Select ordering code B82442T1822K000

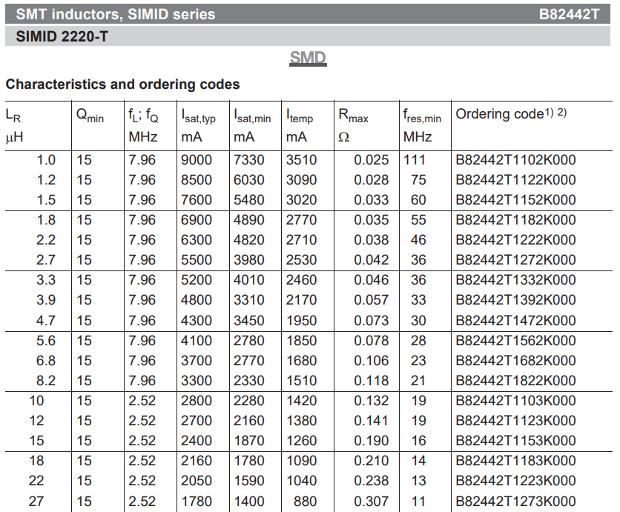(x=515, y=380)
